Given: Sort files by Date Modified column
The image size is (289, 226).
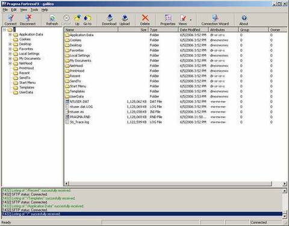Looking at the screenshot, I should tap(193, 30).
